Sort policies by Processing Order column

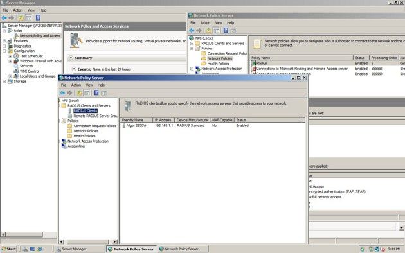pyautogui.click(x=384, y=58)
